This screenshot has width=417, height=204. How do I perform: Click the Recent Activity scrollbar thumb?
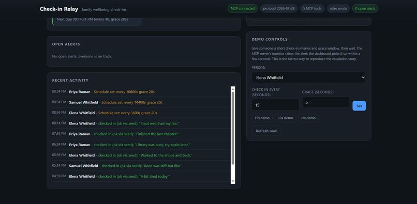coord(233,128)
